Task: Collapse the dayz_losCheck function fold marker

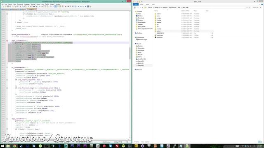Action: pos(7,119)
